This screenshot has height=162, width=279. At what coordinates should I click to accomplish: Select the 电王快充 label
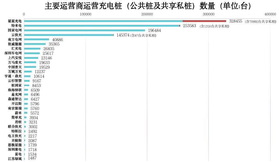pyautogui.click(x=15, y=136)
